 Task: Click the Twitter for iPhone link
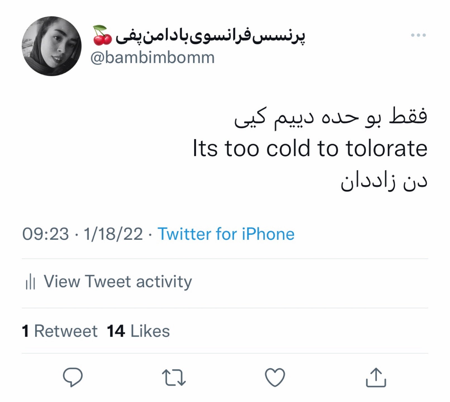(x=226, y=234)
